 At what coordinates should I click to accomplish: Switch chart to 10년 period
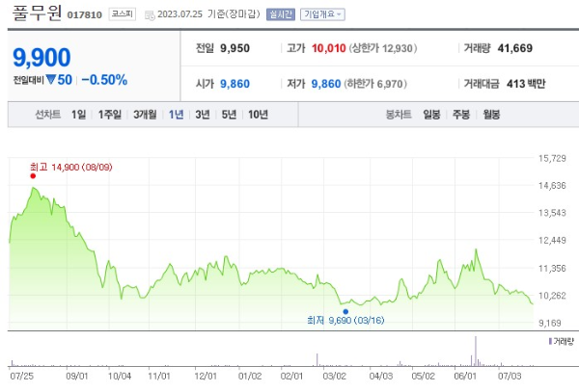point(258,115)
